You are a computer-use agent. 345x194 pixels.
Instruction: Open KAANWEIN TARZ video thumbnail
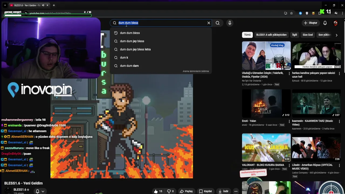click(316, 103)
